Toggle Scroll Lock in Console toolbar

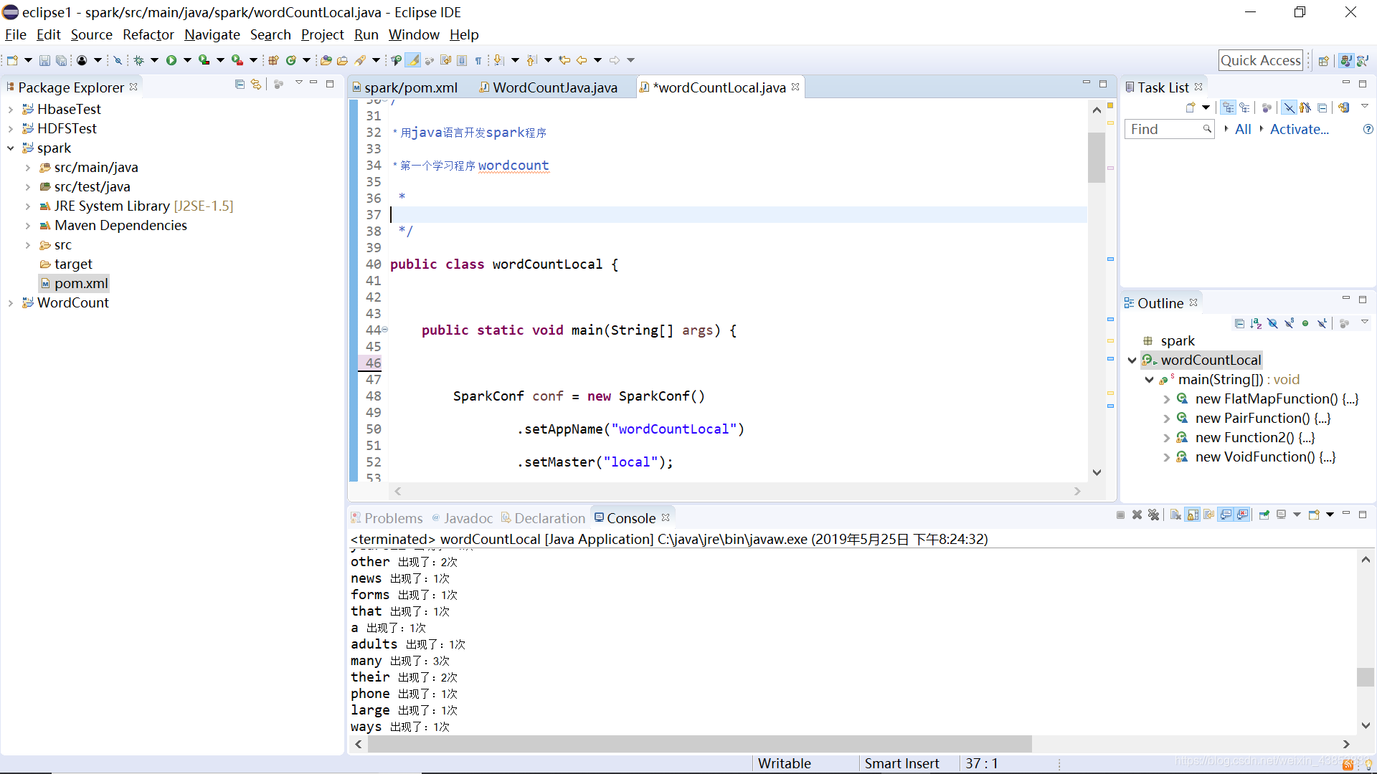[1193, 515]
